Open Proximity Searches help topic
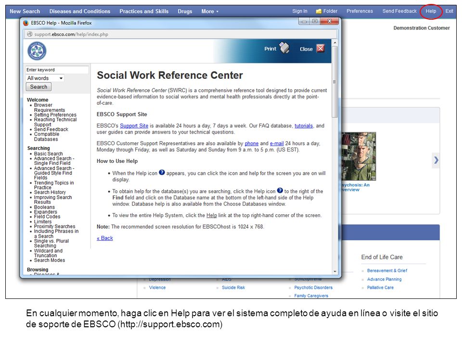The width and height of the screenshot is (462, 346). coord(54,226)
